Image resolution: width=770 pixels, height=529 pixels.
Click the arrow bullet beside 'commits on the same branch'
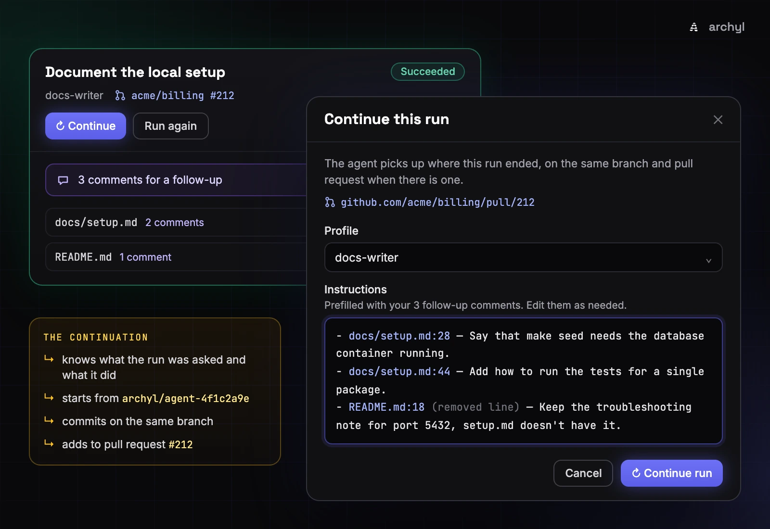pyautogui.click(x=49, y=420)
